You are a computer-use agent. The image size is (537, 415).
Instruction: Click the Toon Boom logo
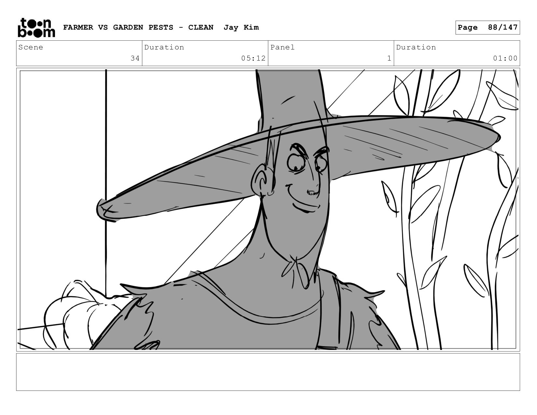(x=36, y=28)
